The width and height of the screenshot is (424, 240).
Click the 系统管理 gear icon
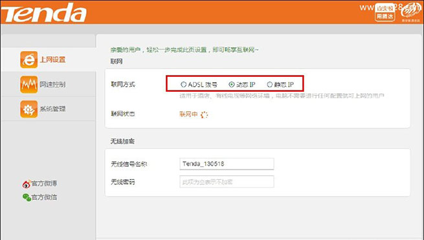[28, 109]
